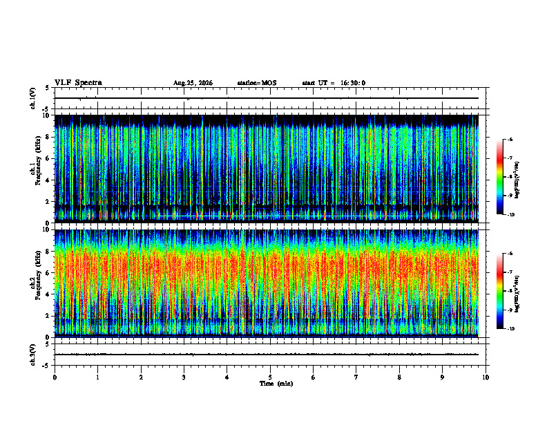Screen dimensions: 547x423
Task: Click the station=MOS label
Action: pyautogui.click(x=257, y=83)
